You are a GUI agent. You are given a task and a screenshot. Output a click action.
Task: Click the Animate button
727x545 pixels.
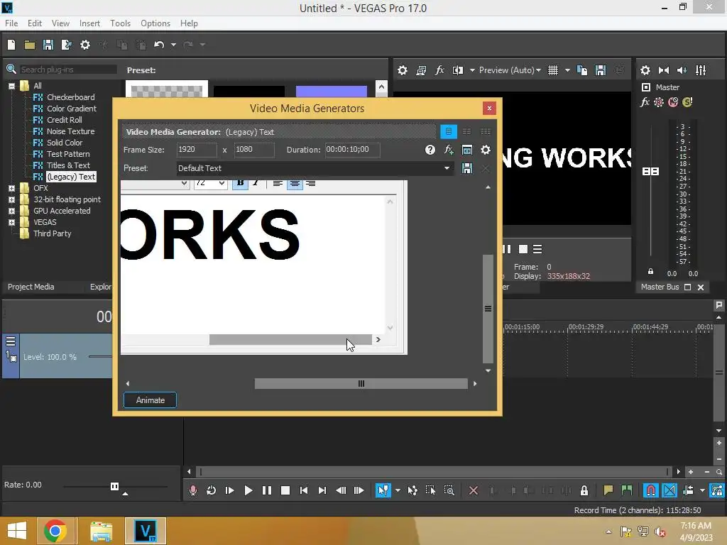tap(151, 400)
